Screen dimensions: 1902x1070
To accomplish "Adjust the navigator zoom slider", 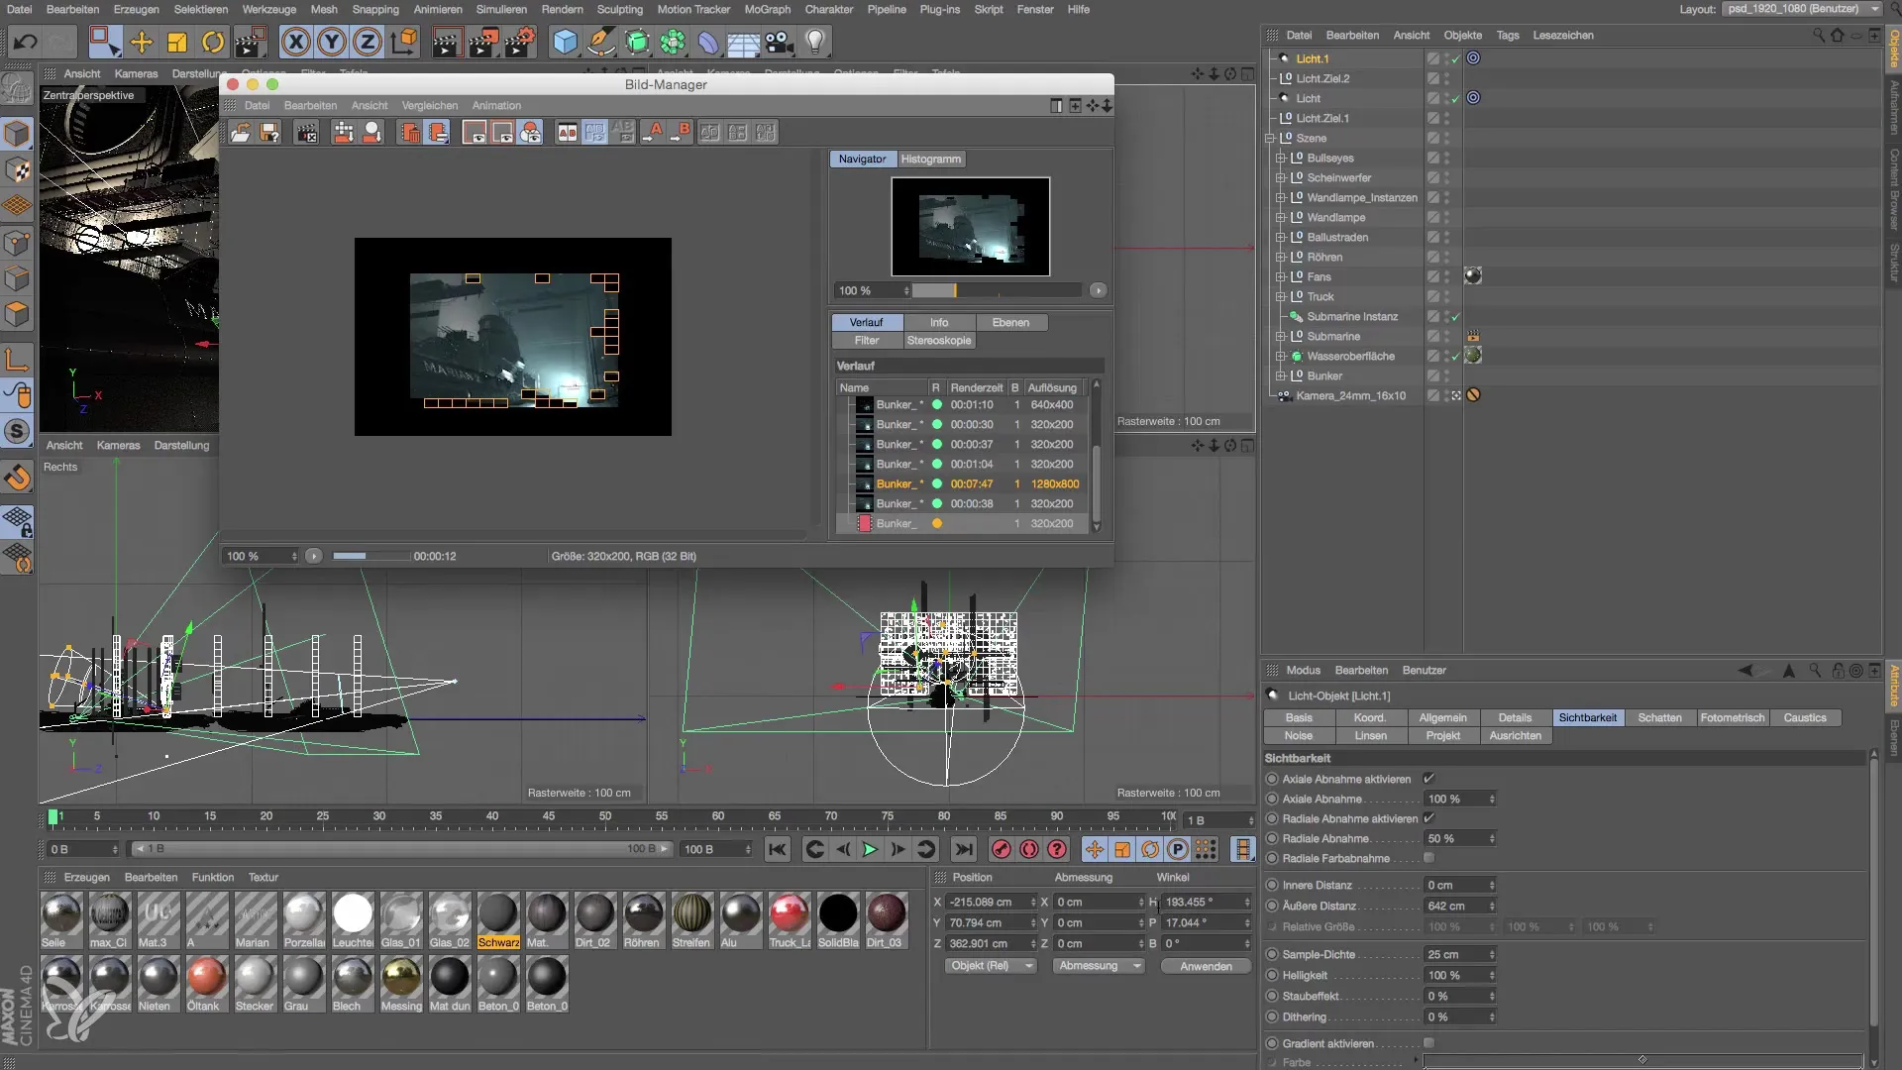I will pyautogui.click(x=996, y=290).
